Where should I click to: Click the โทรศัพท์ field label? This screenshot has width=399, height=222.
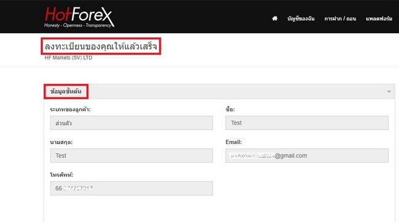(61, 175)
